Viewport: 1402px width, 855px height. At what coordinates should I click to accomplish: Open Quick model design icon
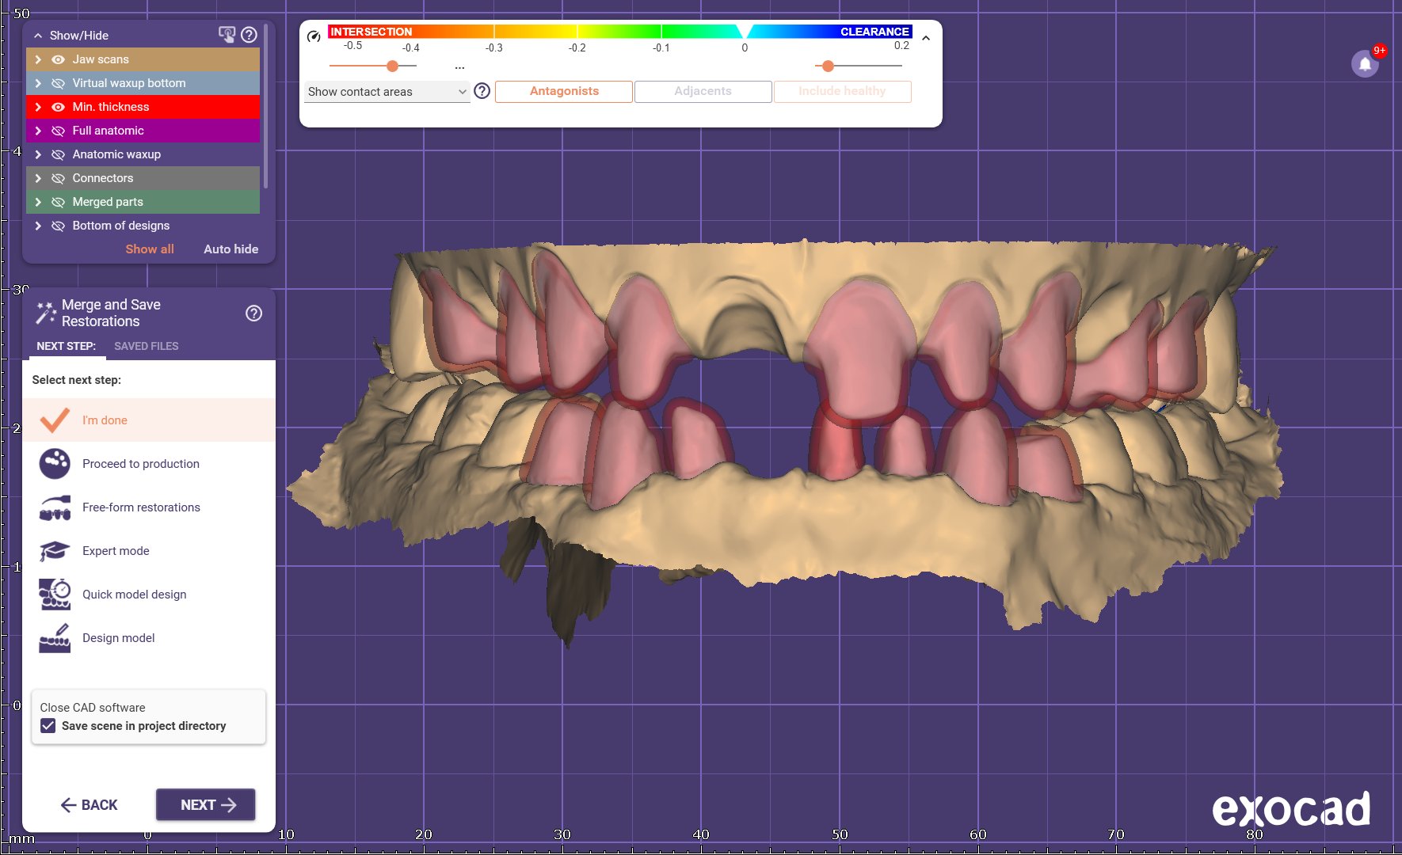(x=55, y=595)
